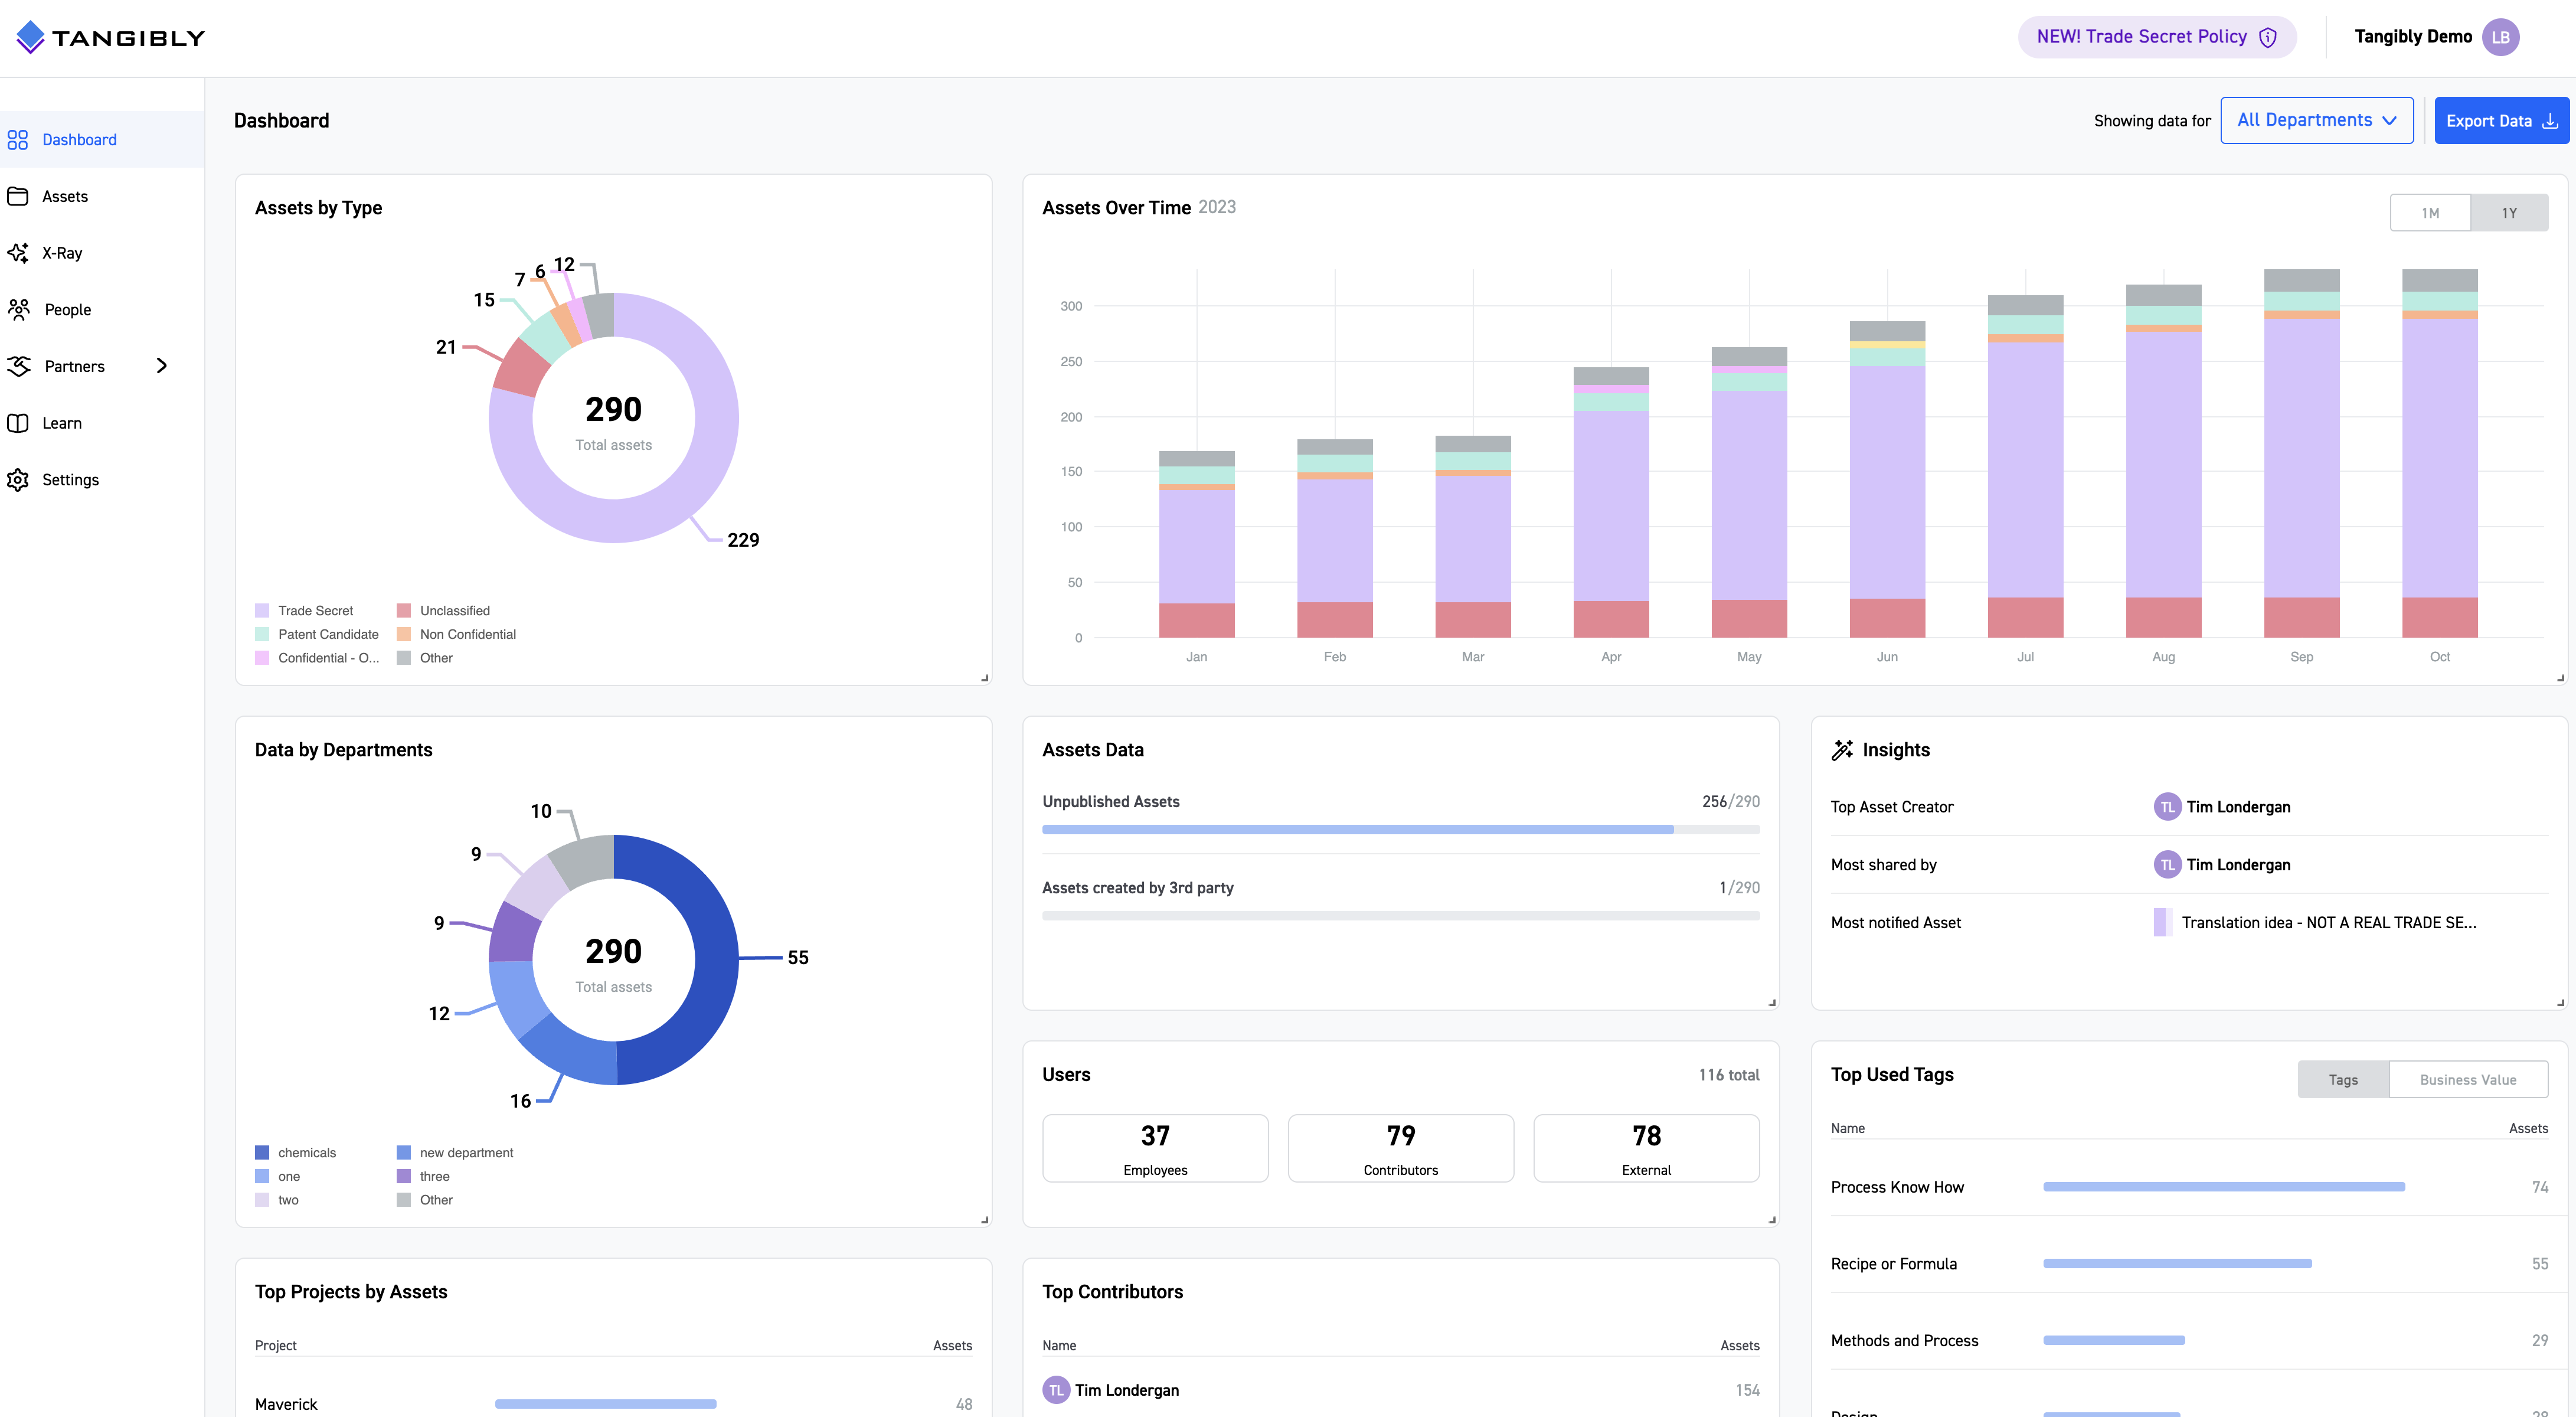Viewport: 2576px width, 1417px height.
Task: Select the Tags view in Top Used Tags
Action: click(2343, 1080)
